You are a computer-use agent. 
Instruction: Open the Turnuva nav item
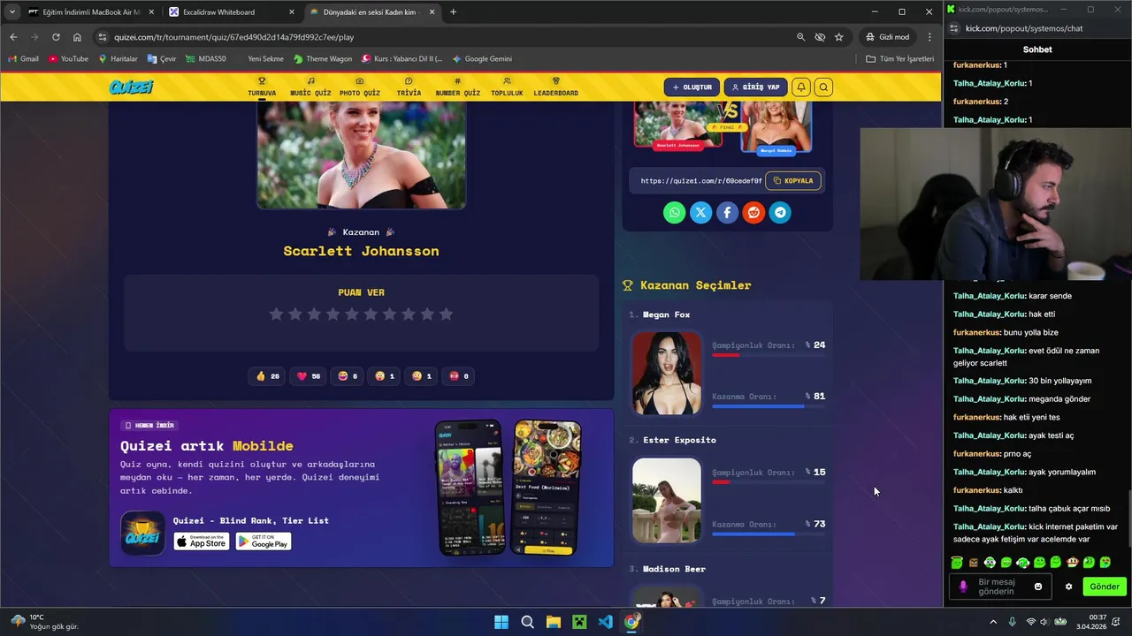coord(262,87)
